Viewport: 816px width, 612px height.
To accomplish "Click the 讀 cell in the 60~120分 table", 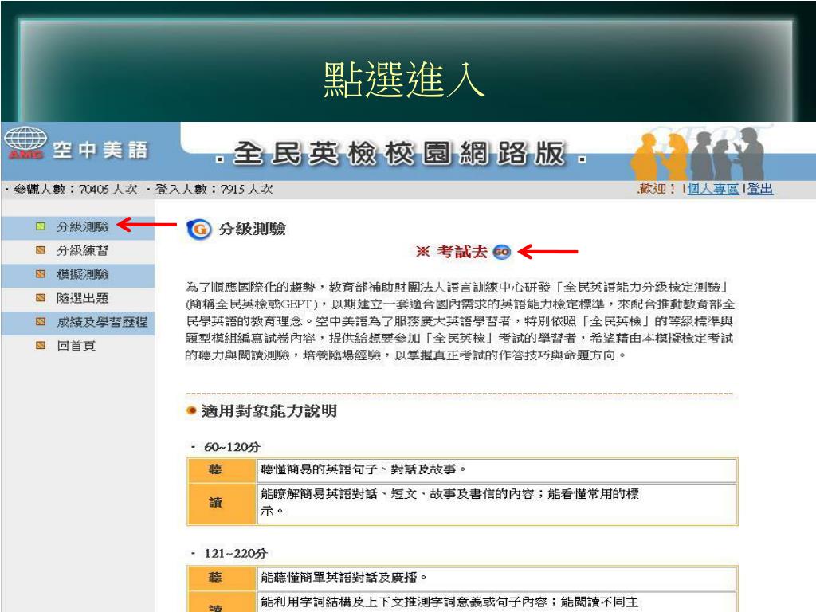I will click(222, 503).
